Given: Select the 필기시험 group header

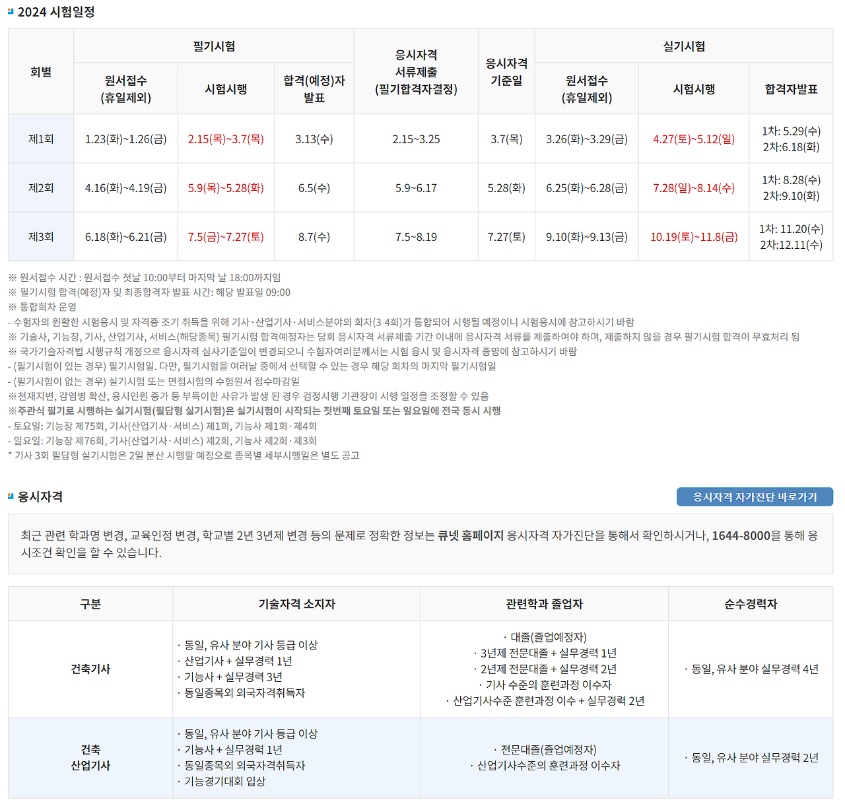Looking at the screenshot, I should click(x=214, y=46).
